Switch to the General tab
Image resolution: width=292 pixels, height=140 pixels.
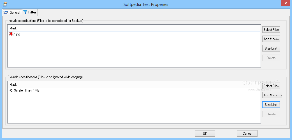pos(12,13)
